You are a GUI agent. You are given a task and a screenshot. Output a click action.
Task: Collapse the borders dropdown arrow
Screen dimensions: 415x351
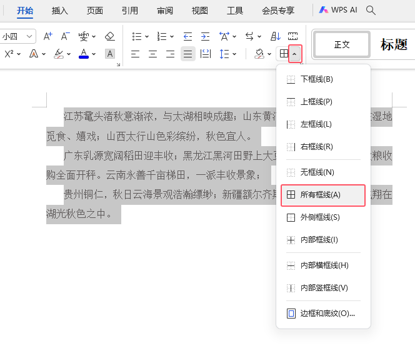coord(295,54)
